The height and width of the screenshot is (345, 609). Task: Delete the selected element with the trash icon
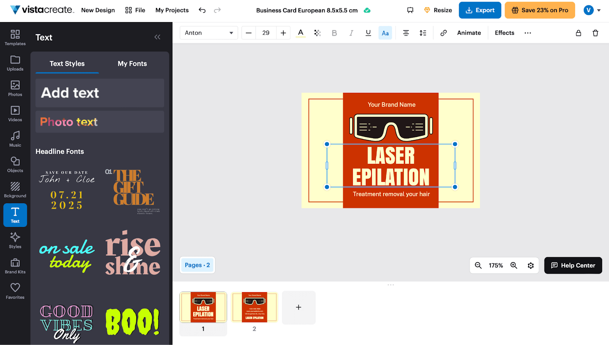pos(595,33)
